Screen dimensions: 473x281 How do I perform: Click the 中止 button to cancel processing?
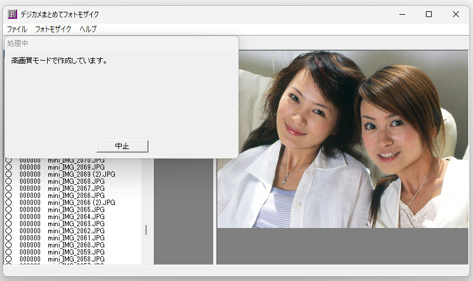point(122,146)
